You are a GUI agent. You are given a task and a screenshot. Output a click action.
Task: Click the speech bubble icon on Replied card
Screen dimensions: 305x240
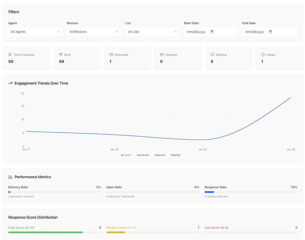click(x=212, y=55)
